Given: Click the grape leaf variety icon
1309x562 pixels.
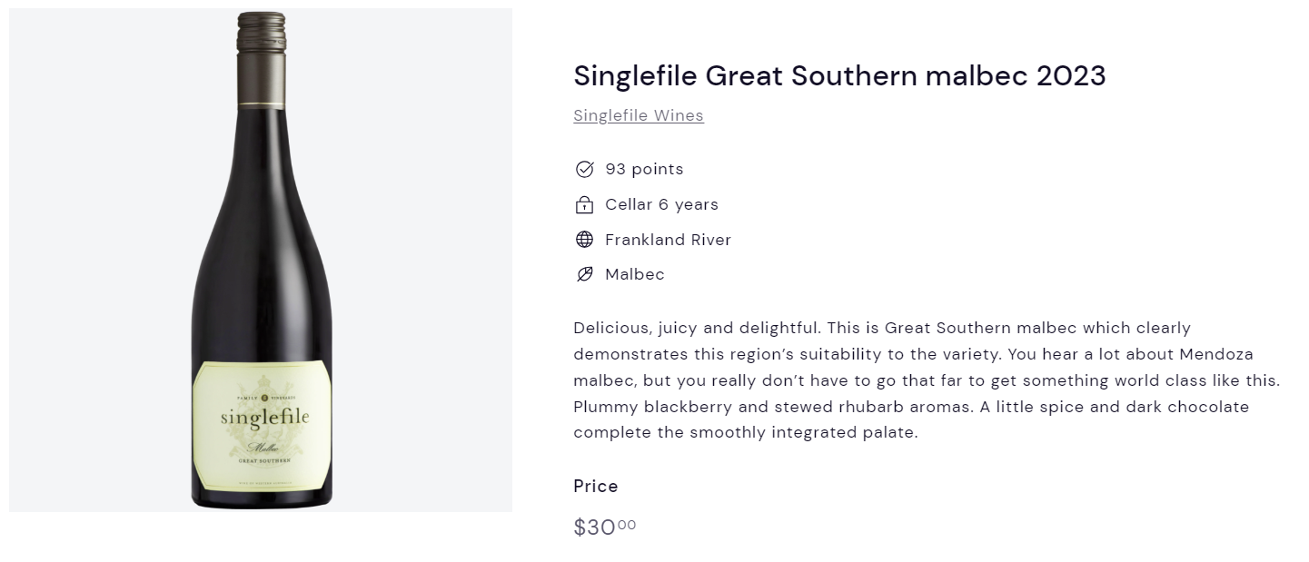Looking at the screenshot, I should pyautogui.click(x=584, y=274).
